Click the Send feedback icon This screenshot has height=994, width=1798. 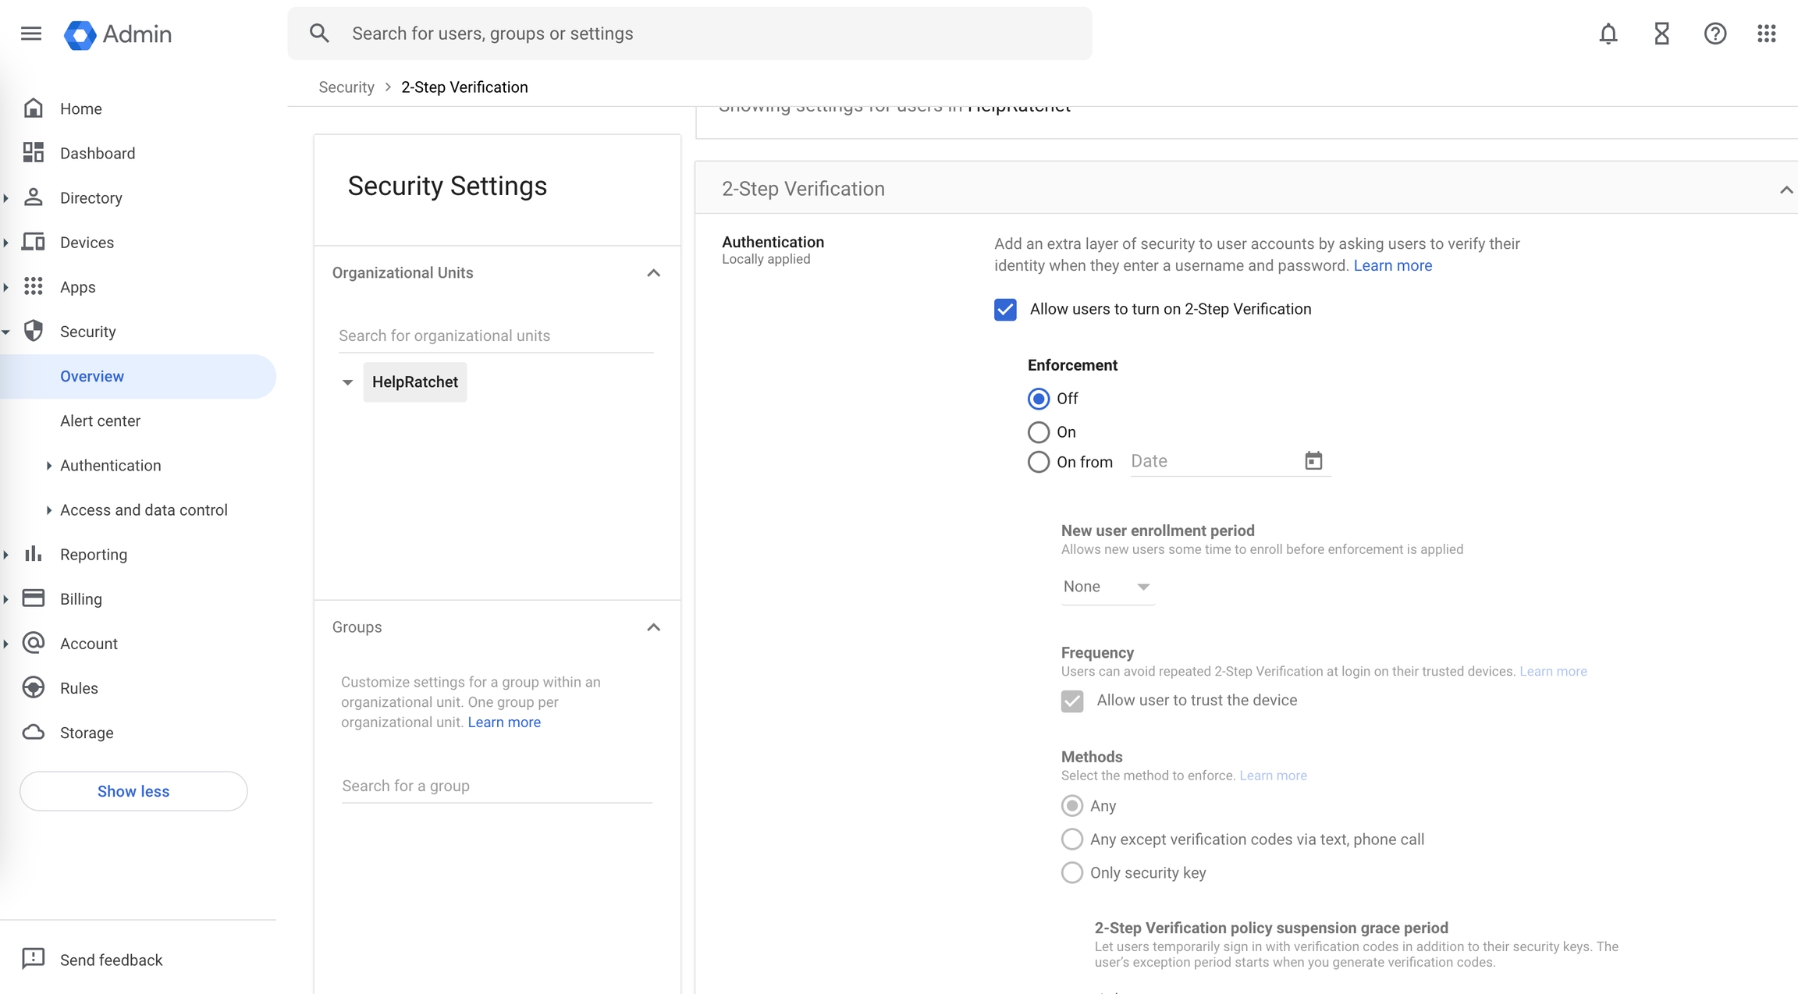coord(33,959)
